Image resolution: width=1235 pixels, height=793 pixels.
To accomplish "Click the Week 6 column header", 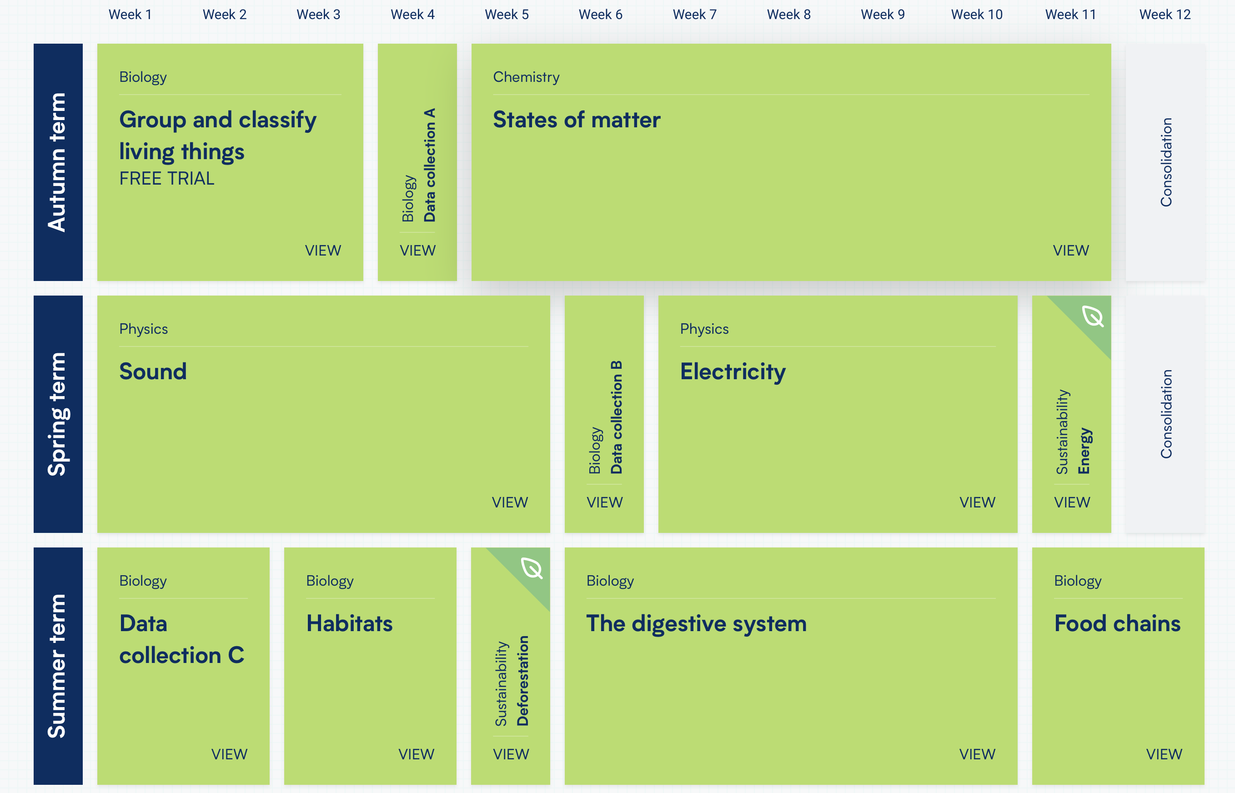I will (601, 15).
